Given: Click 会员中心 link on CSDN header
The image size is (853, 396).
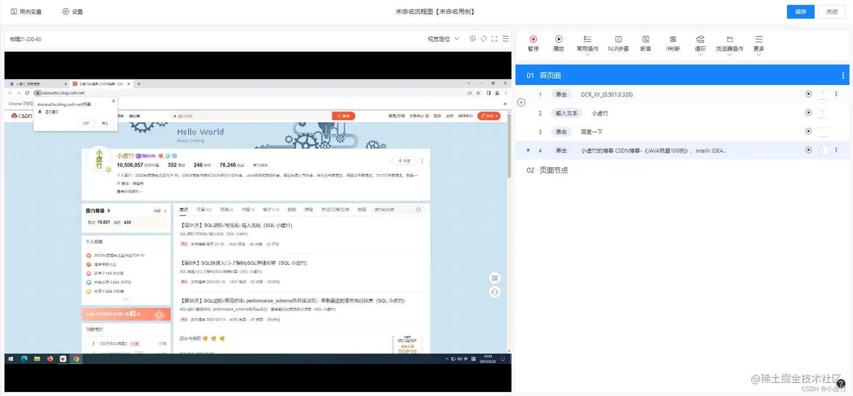Looking at the screenshot, I should 417,116.
